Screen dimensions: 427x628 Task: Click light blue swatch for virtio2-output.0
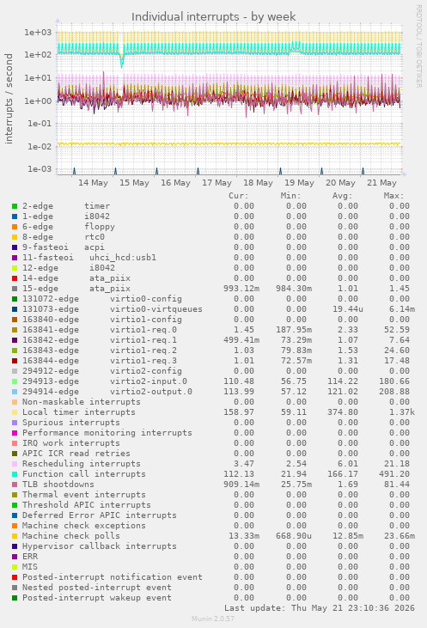(15, 392)
